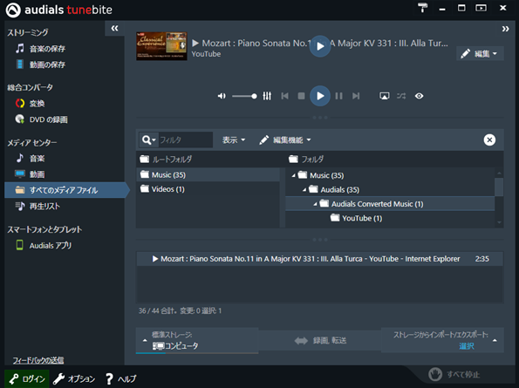Viewport: 519px width, 388px height.
Task: Collapse the Audials (35) tree node arrow
Action: point(304,190)
